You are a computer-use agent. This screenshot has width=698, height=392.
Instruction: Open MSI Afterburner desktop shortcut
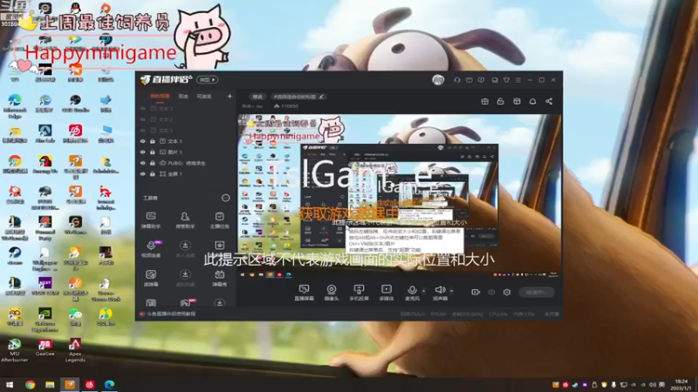(x=14, y=350)
